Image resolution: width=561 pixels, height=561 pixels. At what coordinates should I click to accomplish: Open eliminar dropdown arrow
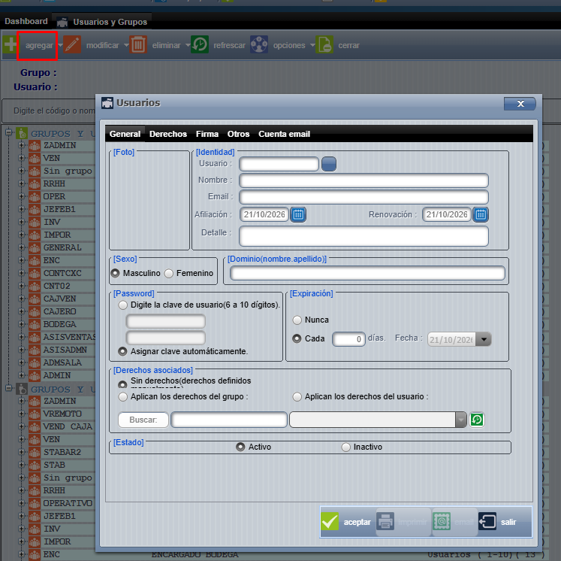[188, 45]
